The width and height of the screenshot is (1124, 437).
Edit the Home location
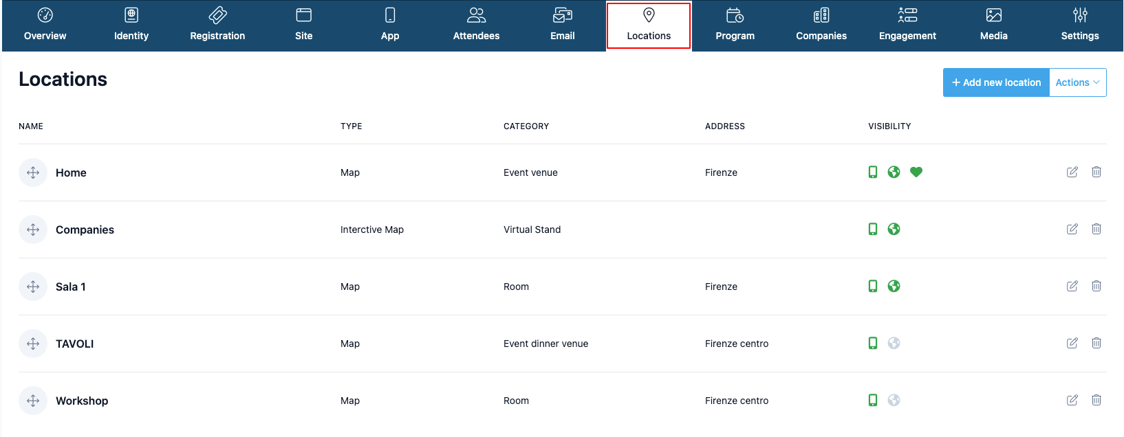pos(1072,172)
